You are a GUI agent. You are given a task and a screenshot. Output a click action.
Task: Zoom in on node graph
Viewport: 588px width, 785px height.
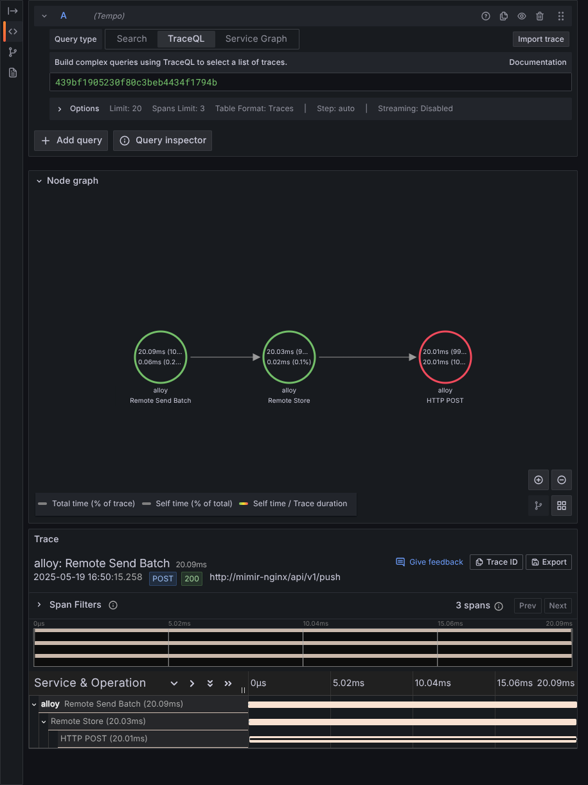539,480
